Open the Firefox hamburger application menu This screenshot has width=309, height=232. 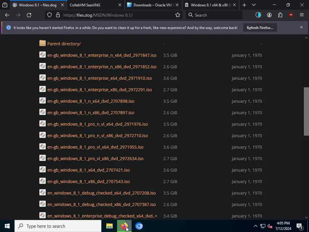tap(301, 15)
